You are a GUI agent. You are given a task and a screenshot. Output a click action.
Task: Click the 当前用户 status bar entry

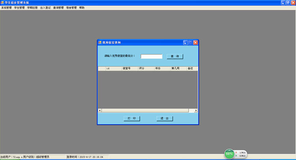(11, 157)
